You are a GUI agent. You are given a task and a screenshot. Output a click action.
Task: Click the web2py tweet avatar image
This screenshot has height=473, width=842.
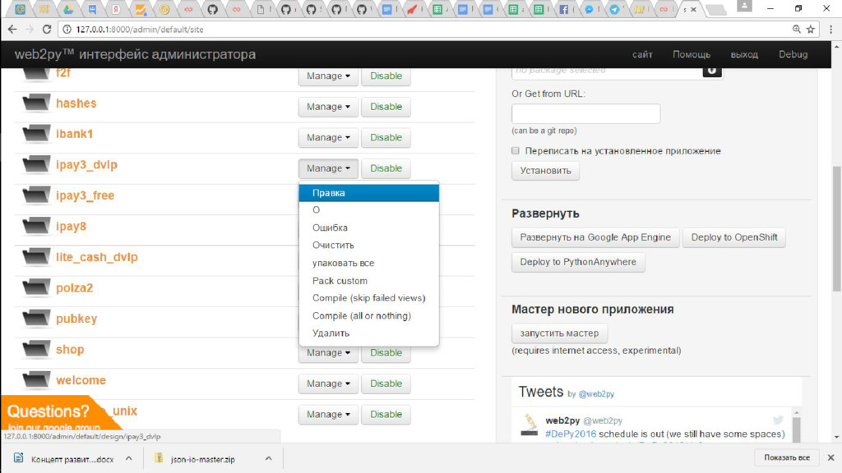tap(530, 425)
